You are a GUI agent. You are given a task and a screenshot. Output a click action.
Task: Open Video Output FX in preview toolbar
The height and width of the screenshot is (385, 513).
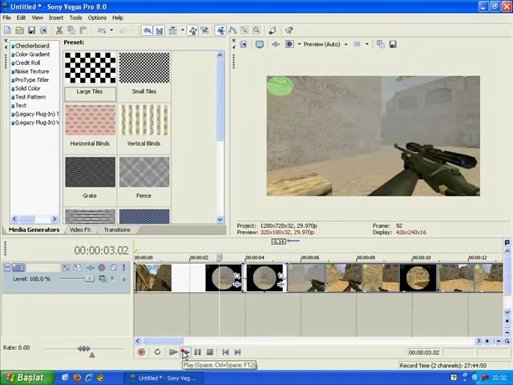276,45
